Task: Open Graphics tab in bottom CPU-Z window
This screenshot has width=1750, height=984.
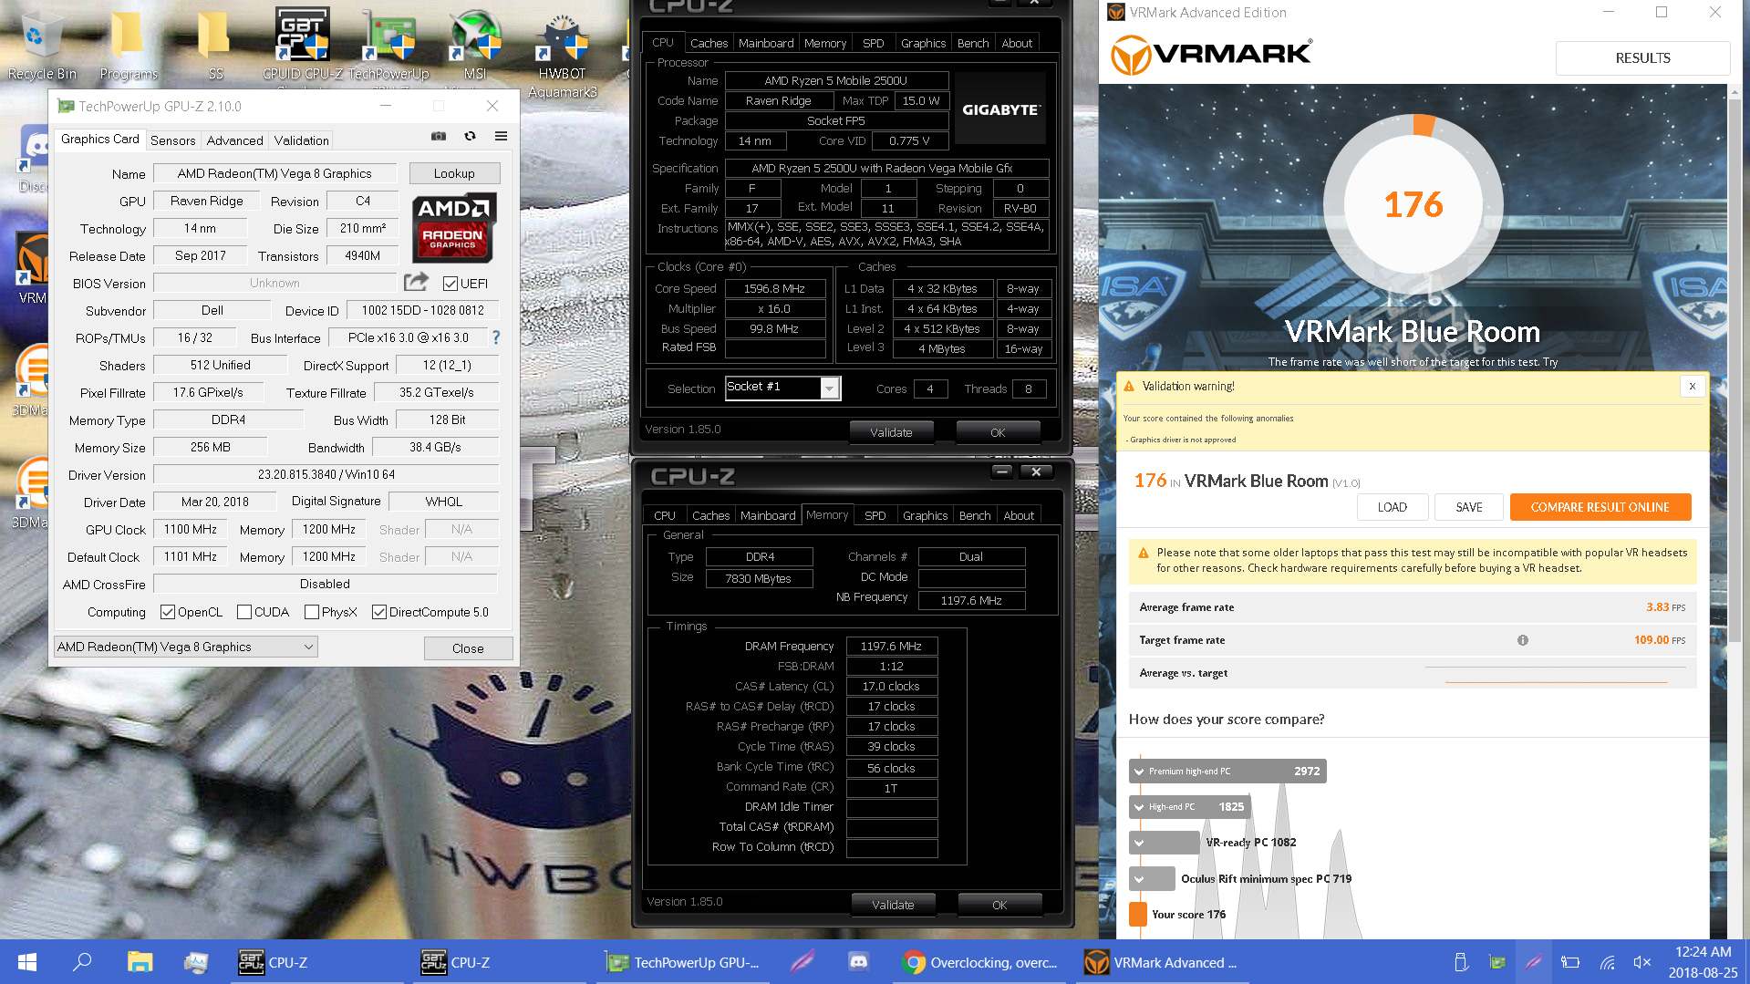Action: coord(925,515)
